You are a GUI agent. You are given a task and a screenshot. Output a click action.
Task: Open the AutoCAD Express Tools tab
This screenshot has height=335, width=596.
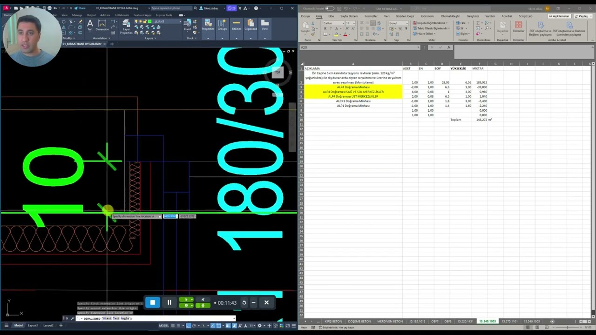[164, 15]
